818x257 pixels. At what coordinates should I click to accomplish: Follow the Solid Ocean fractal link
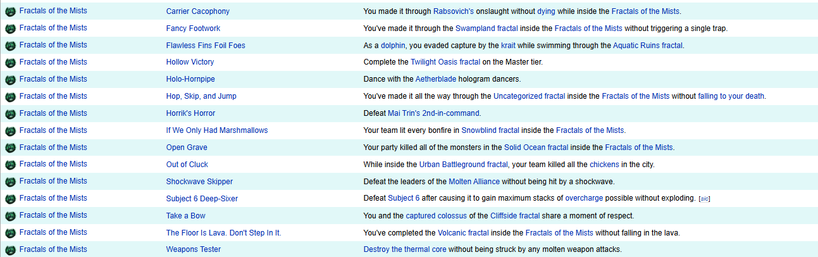click(x=536, y=147)
